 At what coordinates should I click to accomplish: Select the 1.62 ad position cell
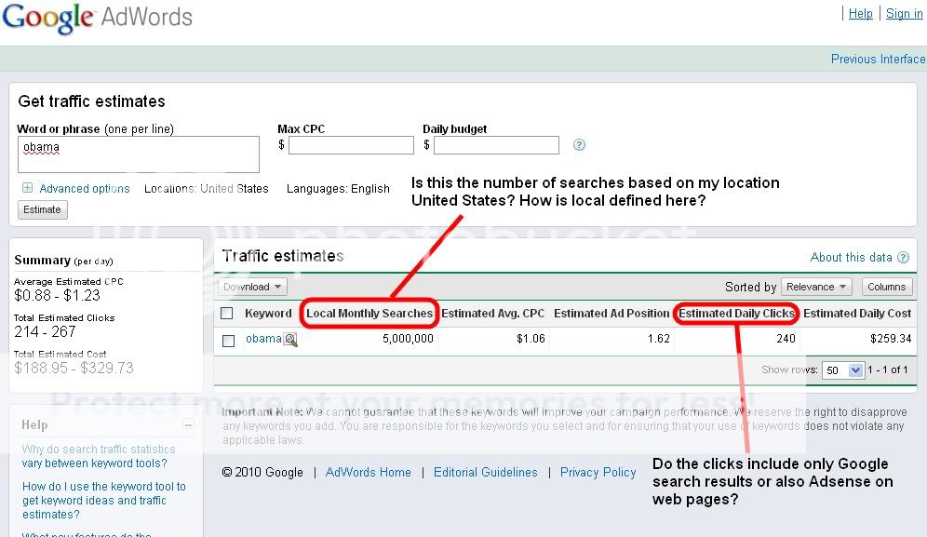pos(659,339)
